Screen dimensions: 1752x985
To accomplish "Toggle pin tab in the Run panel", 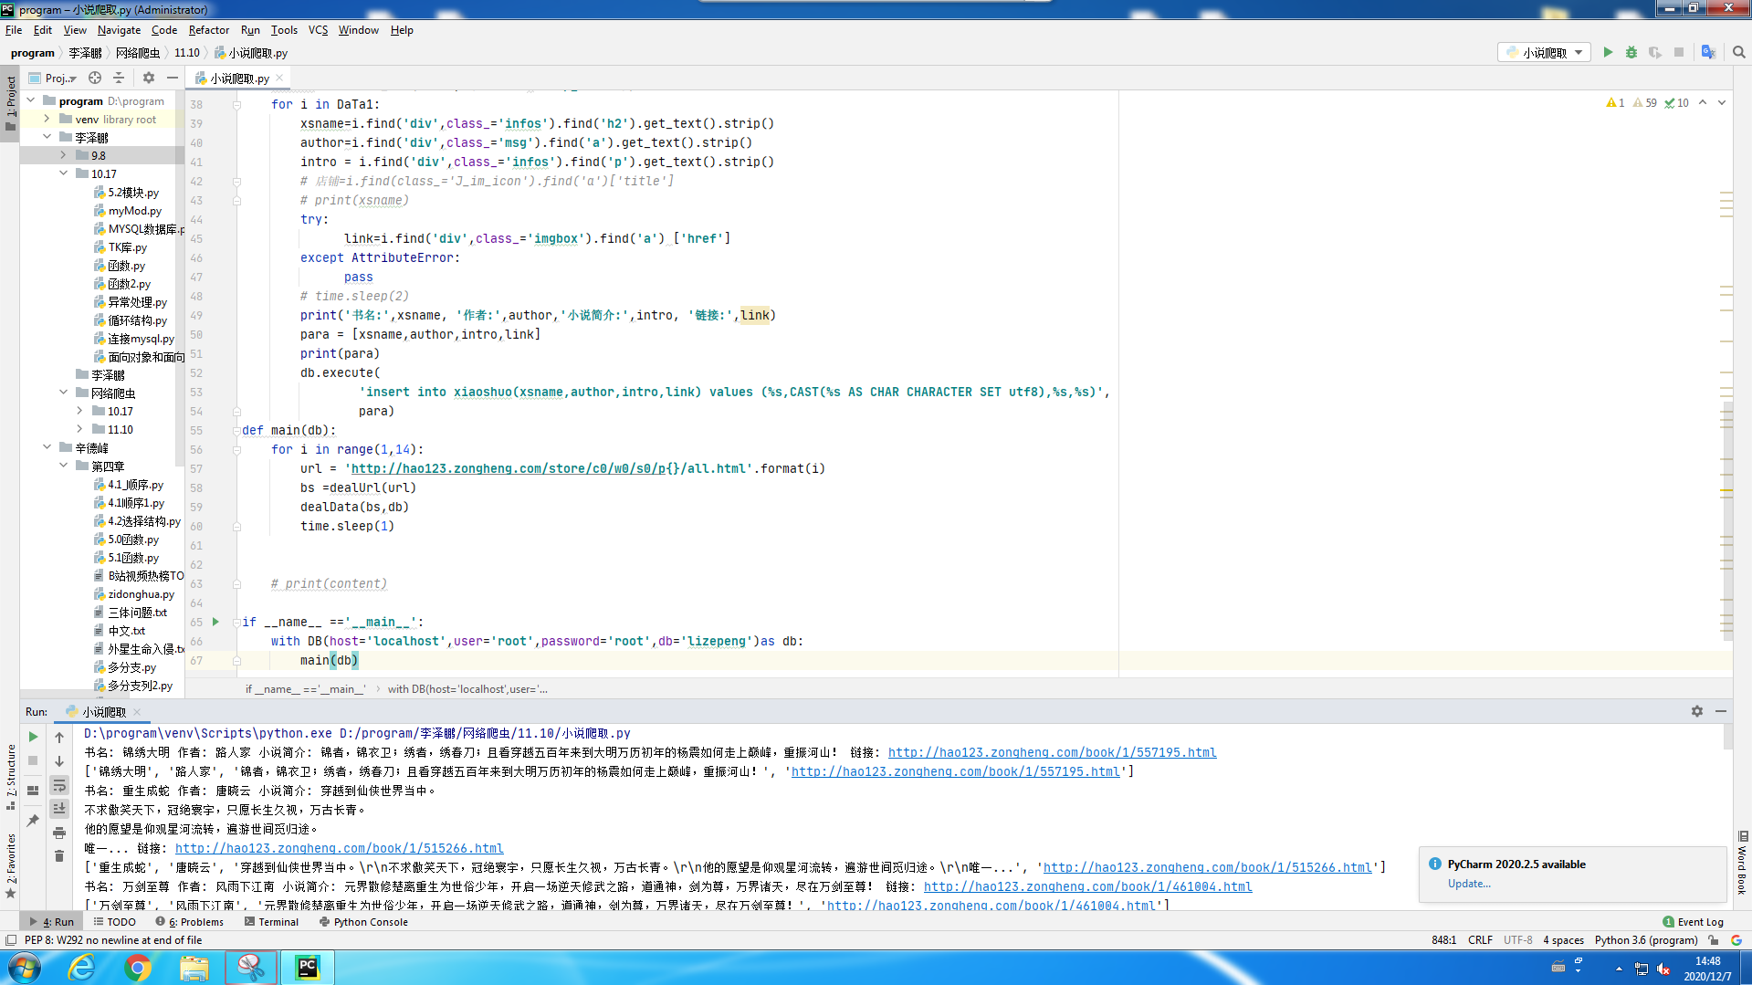I will pyautogui.click(x=33, y=821).
